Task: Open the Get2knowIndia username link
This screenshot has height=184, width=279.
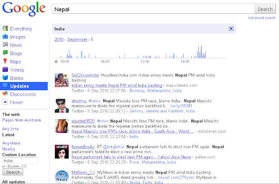Action: tap(85, 75)
